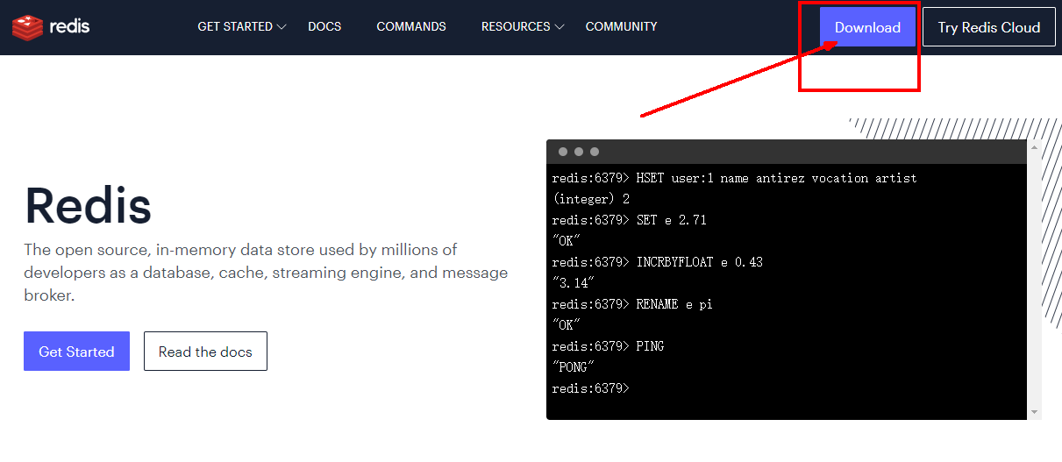
Task: Click the Get Started button
Action: click(x=76, y=352)
